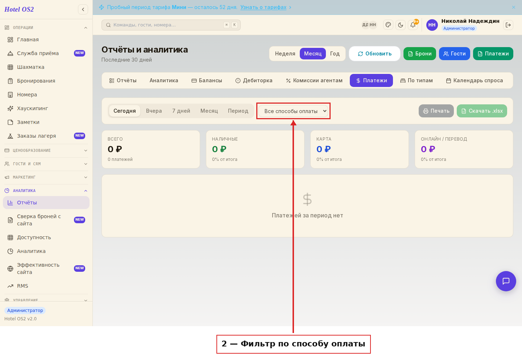Follow the Узнать о тарифах link
Image resolution: width=522 pixels, height=362 pixels.
click(x=264, y=7)
